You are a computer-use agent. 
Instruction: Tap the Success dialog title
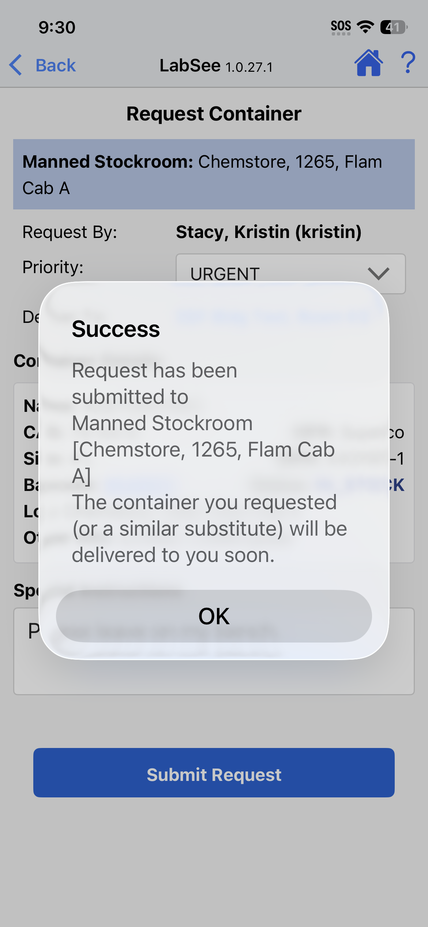click(116, 329)
